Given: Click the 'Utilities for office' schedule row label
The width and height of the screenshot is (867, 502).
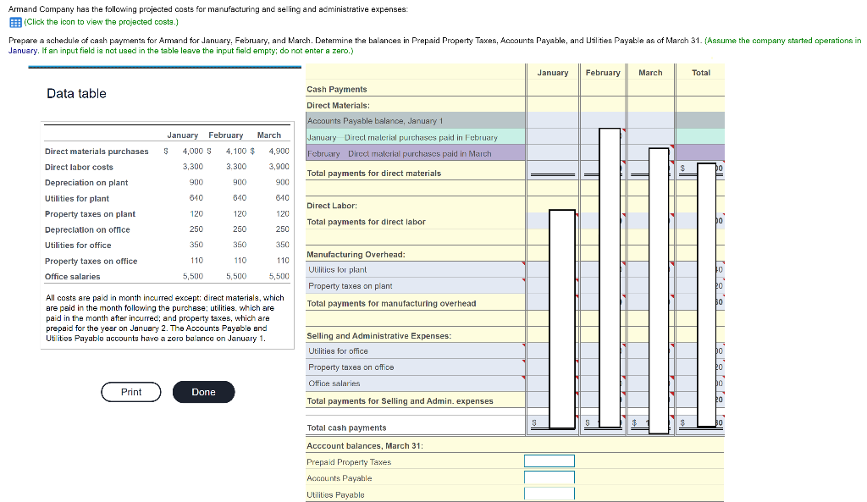Looking at the screenshot, I should (338, 351).
